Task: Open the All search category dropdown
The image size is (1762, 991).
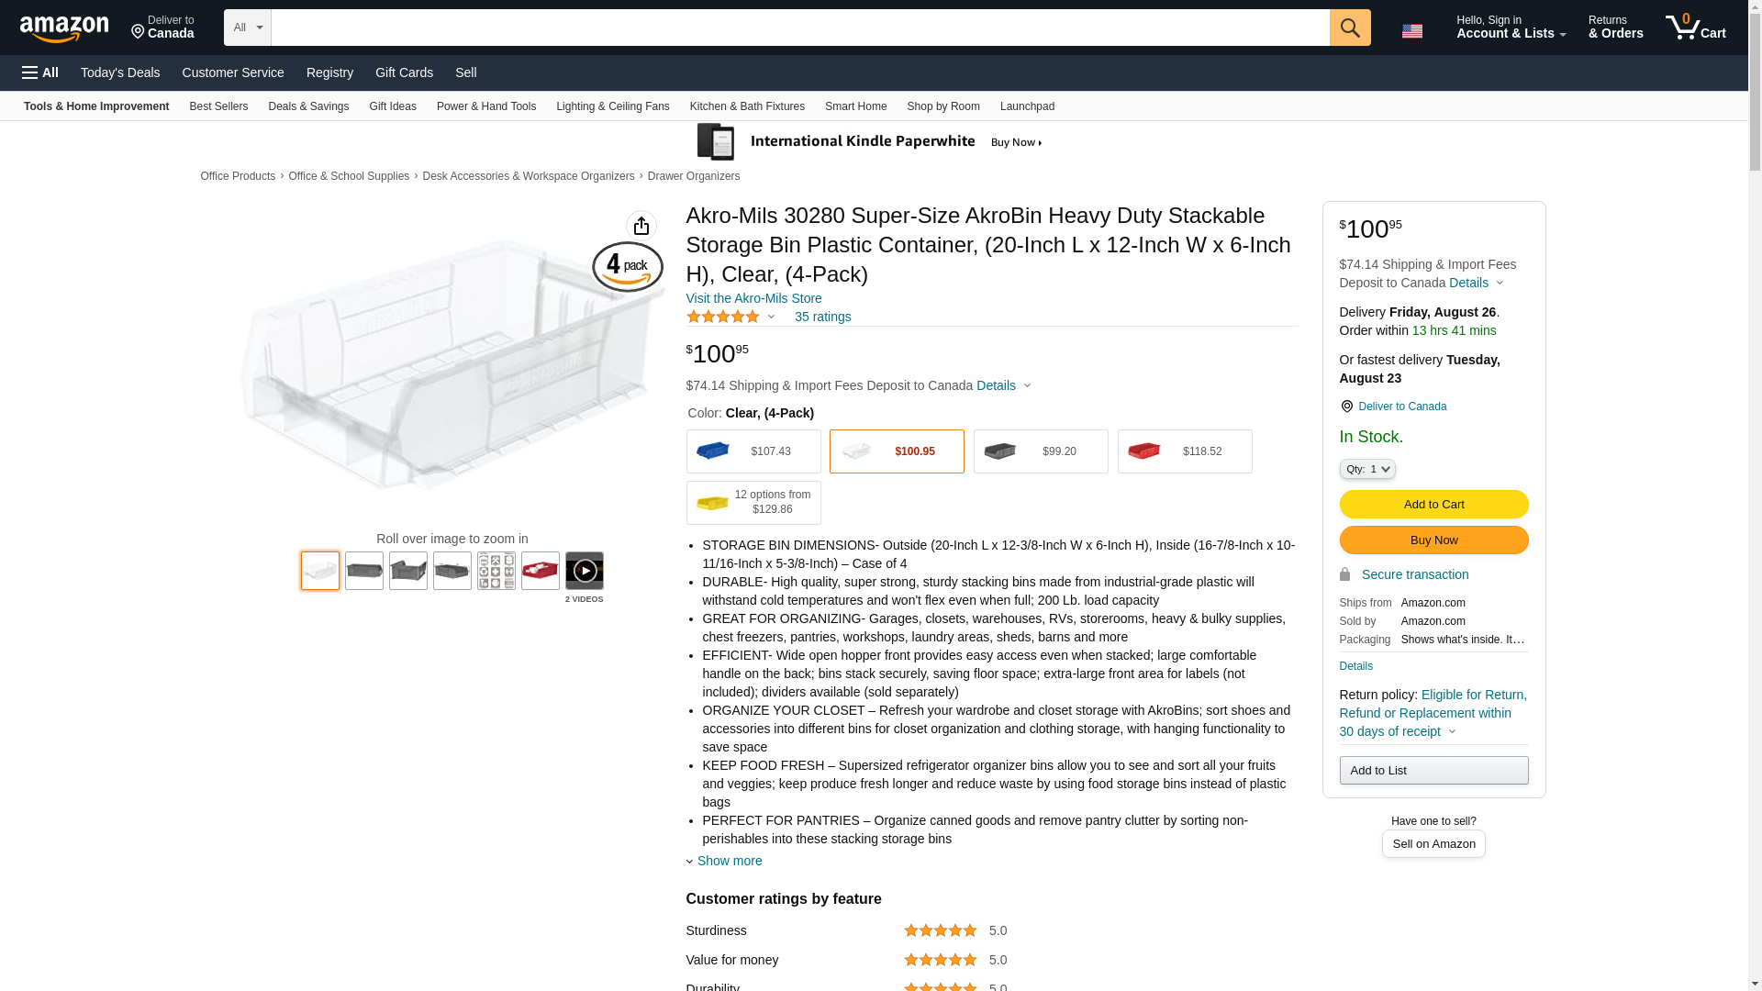Action: tap(247, 28)
